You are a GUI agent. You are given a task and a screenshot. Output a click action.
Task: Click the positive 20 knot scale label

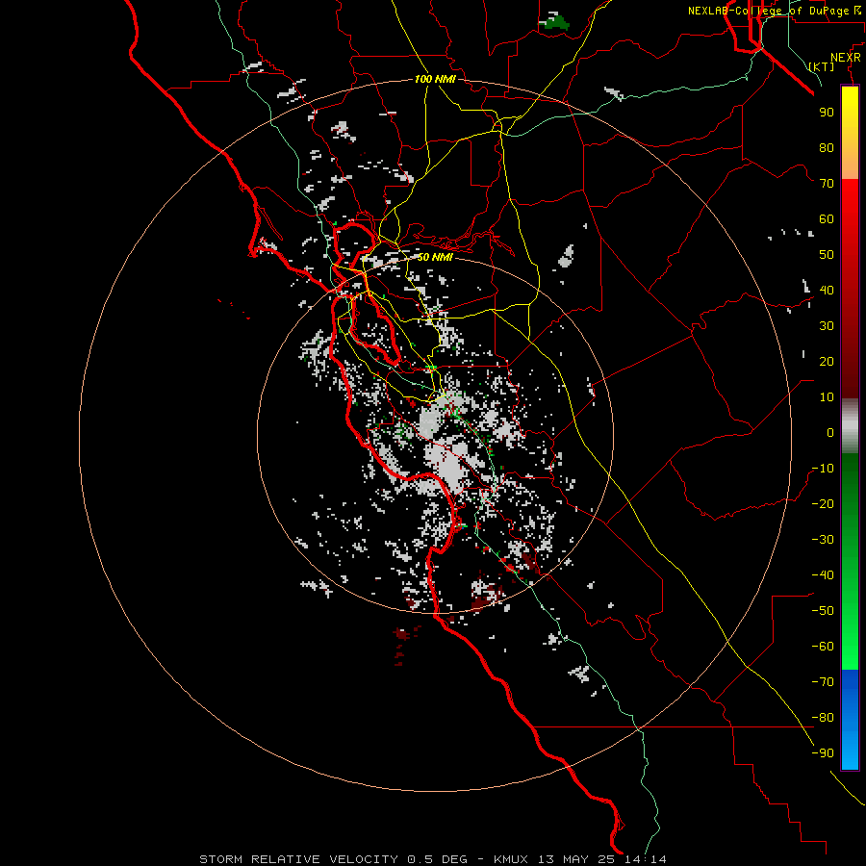click(827, 362)
